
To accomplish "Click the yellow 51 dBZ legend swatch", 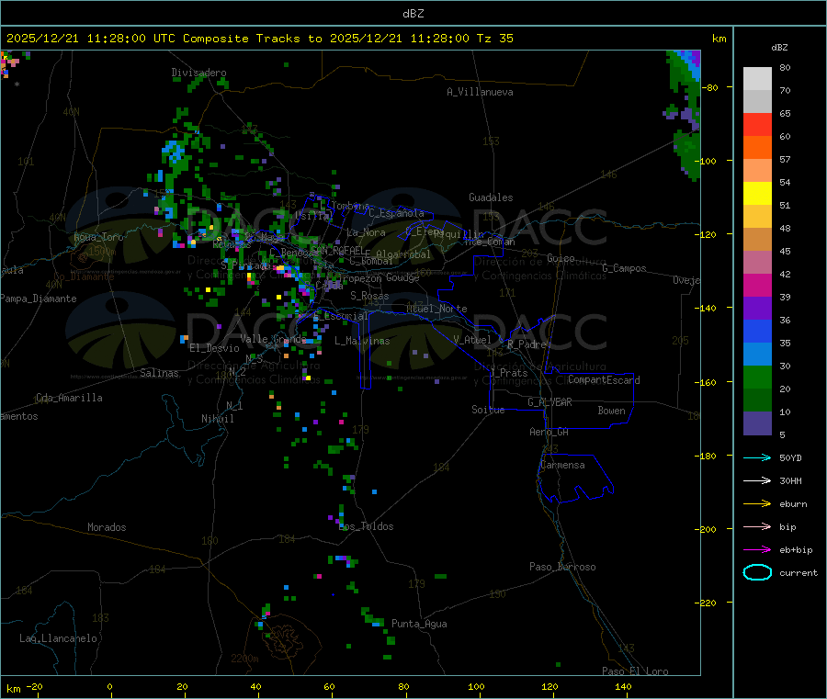I will tap(757, 194).
